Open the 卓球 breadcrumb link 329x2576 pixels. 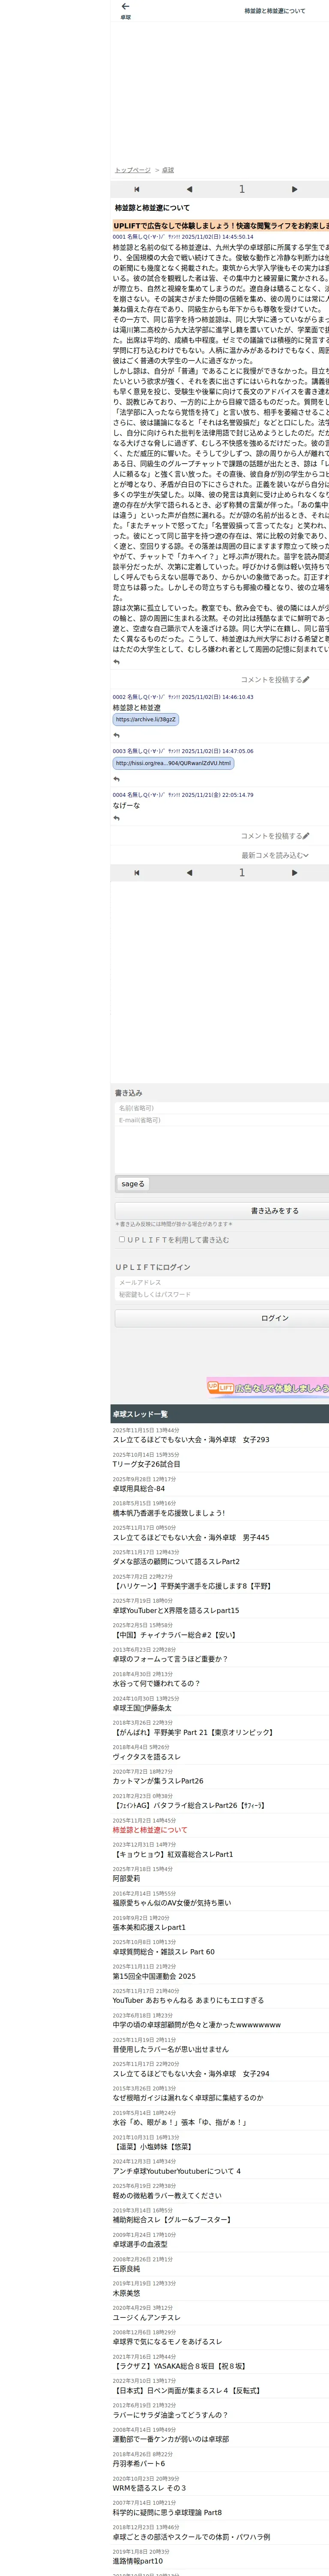point(167,170)
